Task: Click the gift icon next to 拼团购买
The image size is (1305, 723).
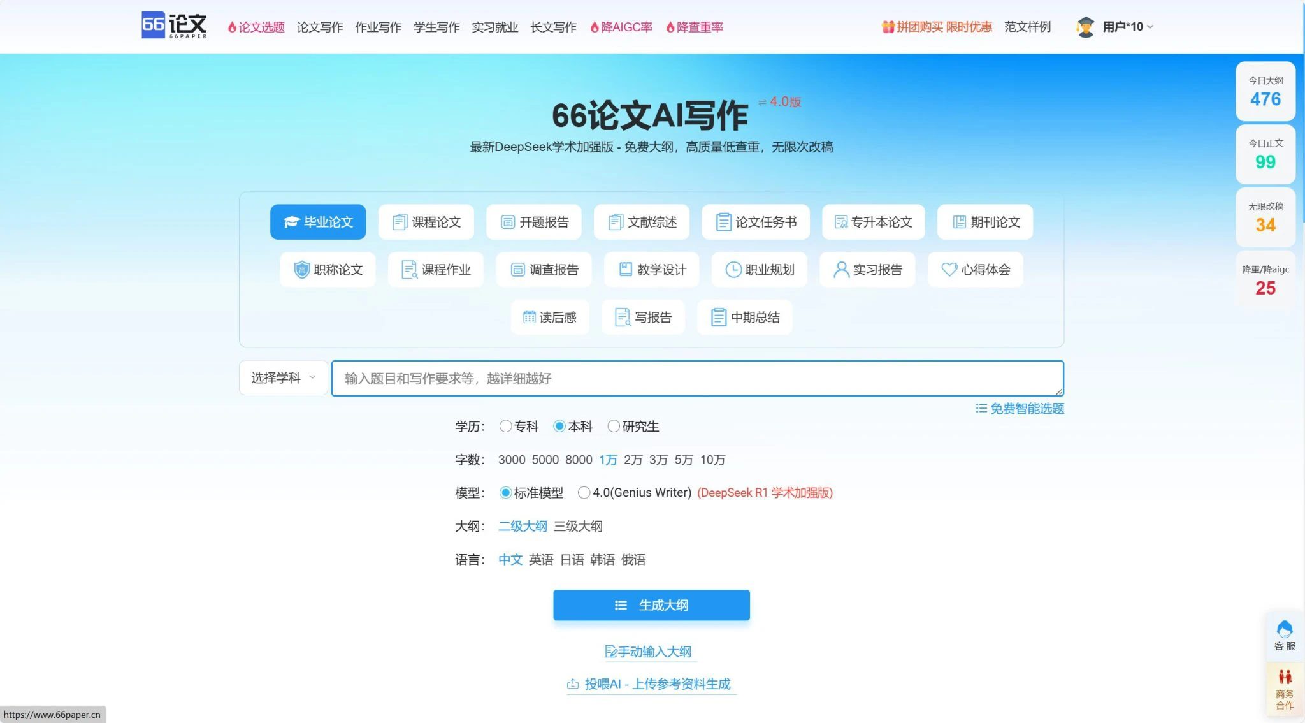Action: click(x=888, y=27)
